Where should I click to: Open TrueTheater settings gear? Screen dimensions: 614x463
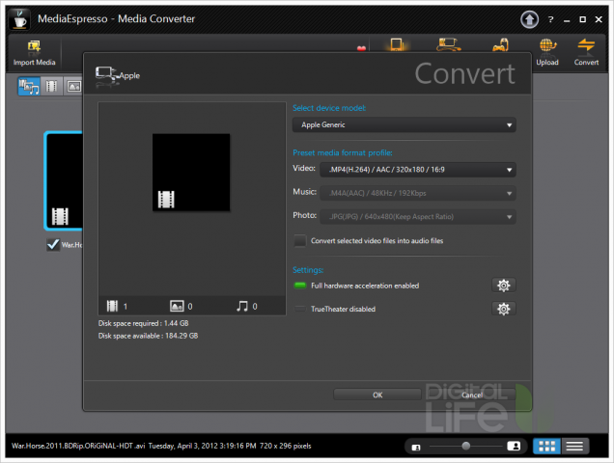[x=502, y=309]
